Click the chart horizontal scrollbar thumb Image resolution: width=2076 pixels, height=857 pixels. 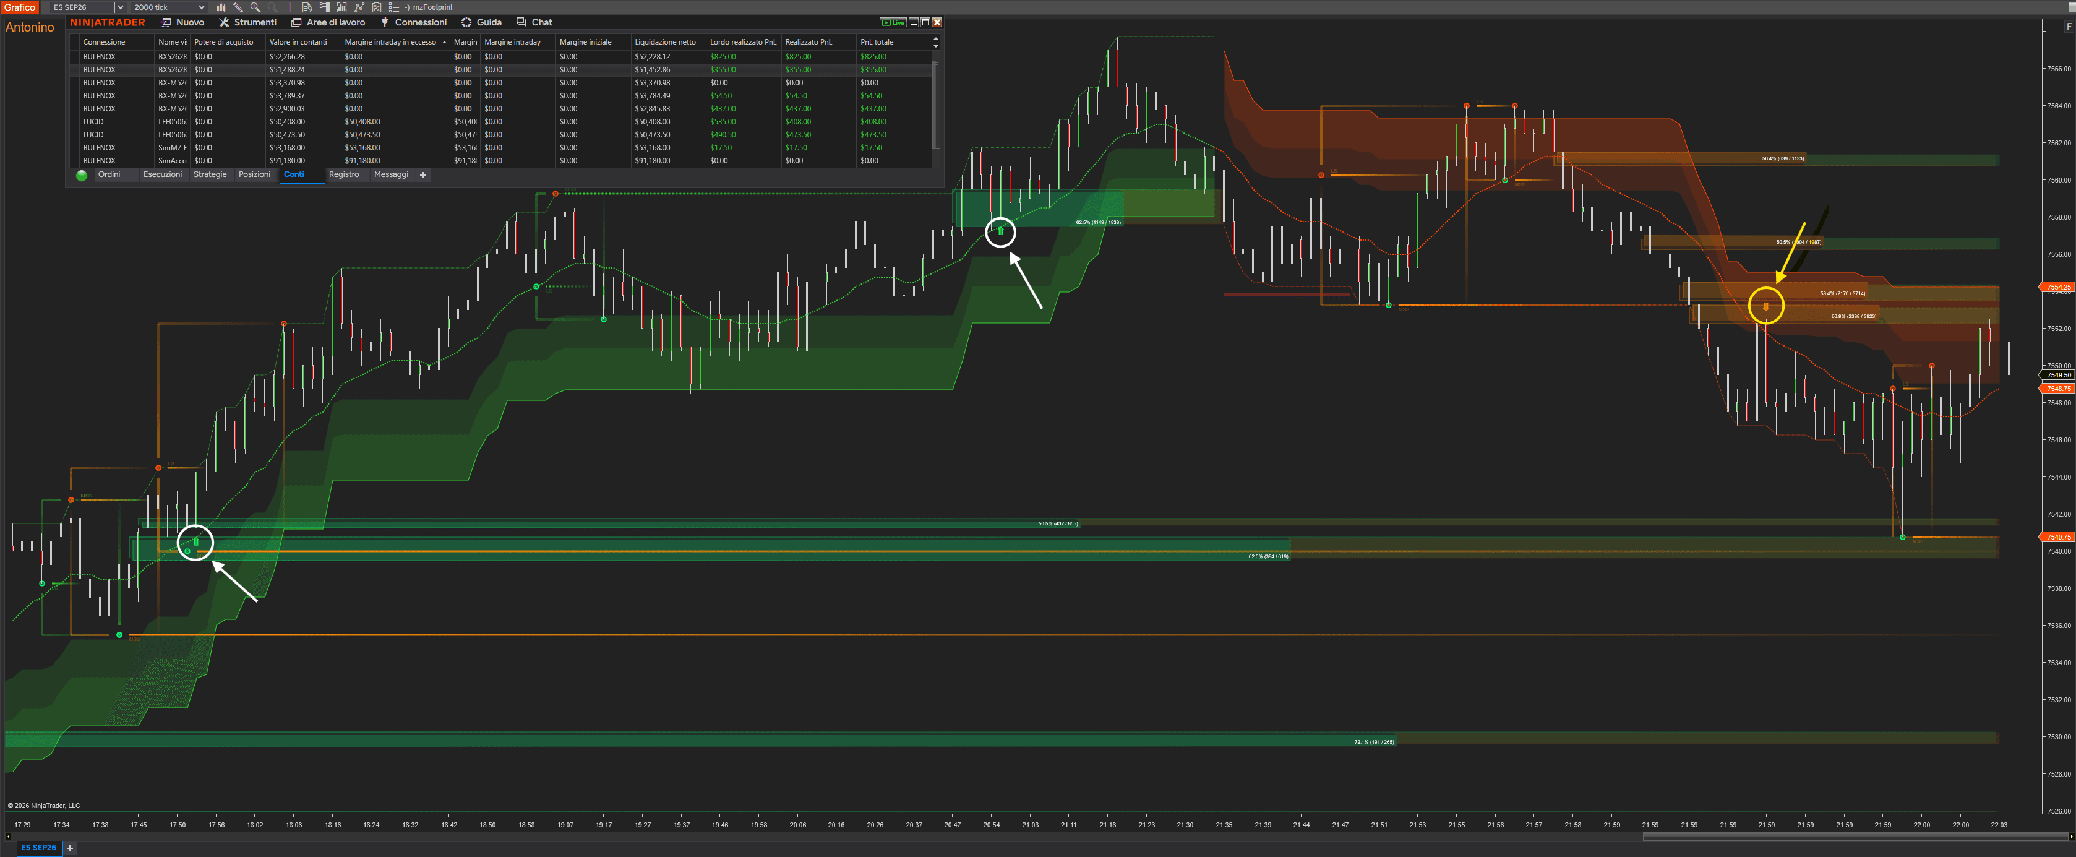pos(1855,836)
